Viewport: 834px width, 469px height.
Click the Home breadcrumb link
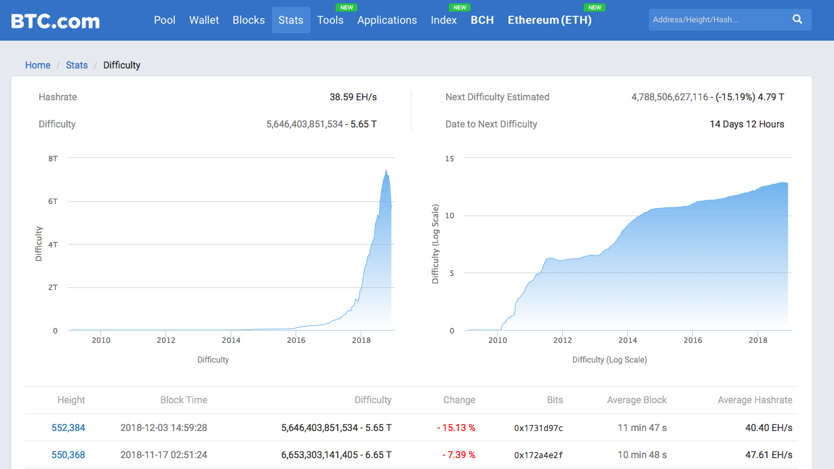[38, 65]
